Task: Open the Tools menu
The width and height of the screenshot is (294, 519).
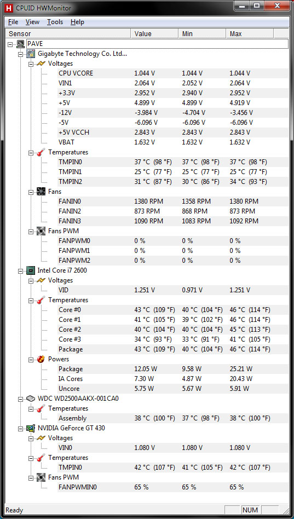Action: click(55, 22)
